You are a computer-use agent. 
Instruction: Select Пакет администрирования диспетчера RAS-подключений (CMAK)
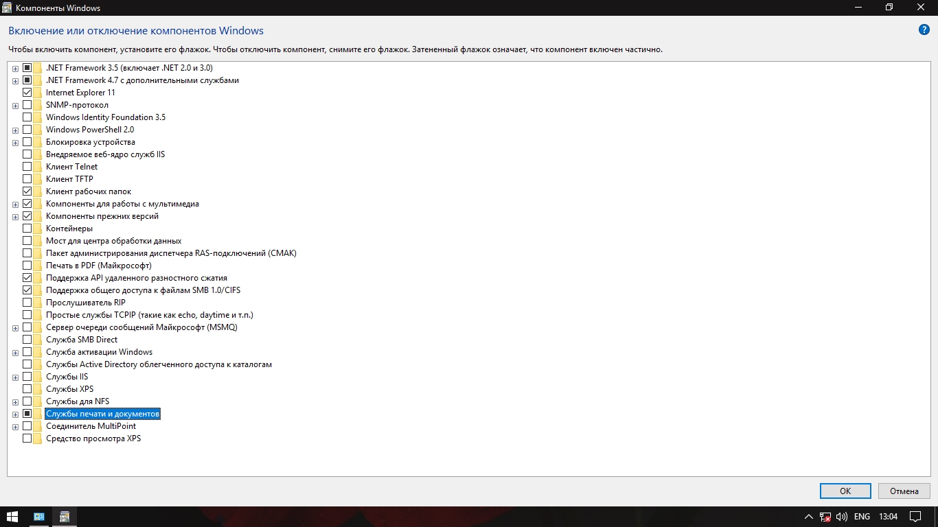coord(171,253)
